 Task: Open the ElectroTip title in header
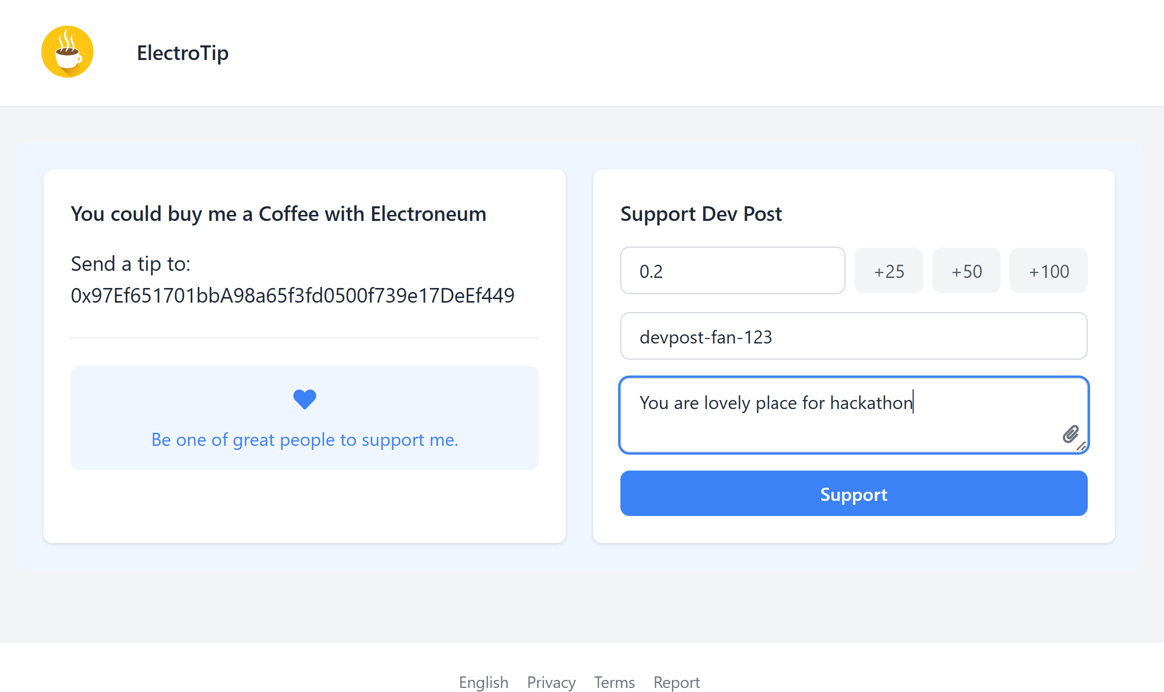[x=183, y=53]
